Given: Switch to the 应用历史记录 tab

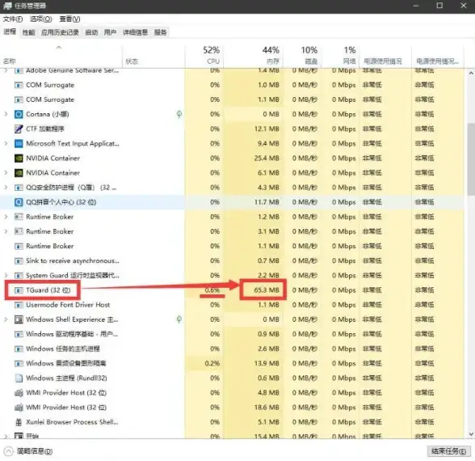Looking at the screenshot, I should [x=60, y=32].
